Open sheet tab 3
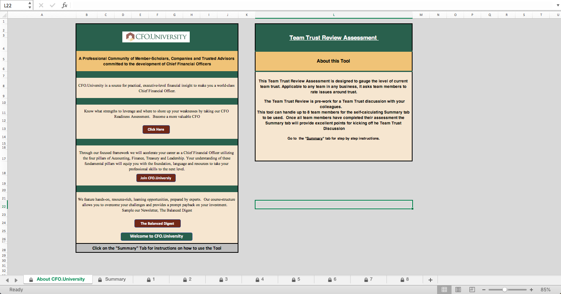 [223, 279]
